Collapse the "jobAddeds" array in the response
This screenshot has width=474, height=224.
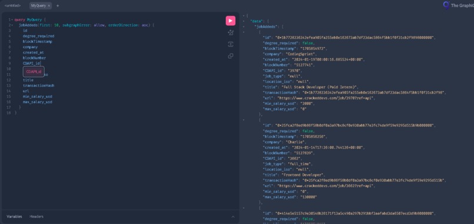[x=243, y=26]
